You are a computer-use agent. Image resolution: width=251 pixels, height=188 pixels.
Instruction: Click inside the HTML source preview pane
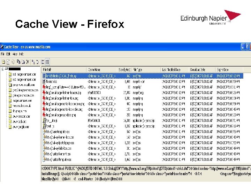146,173
